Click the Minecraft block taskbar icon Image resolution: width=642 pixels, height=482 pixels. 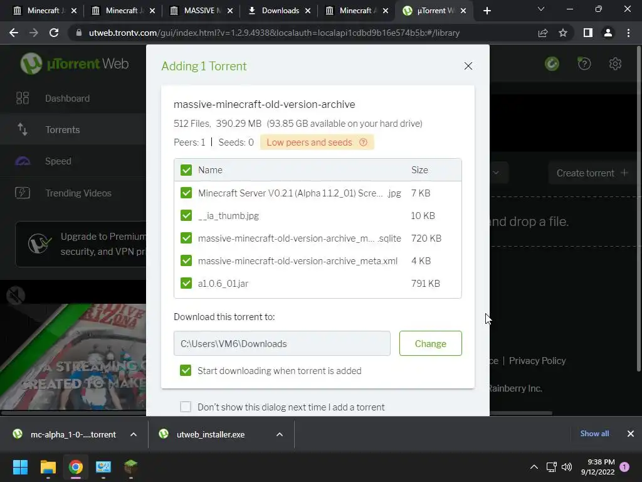[x=131, y=467]
